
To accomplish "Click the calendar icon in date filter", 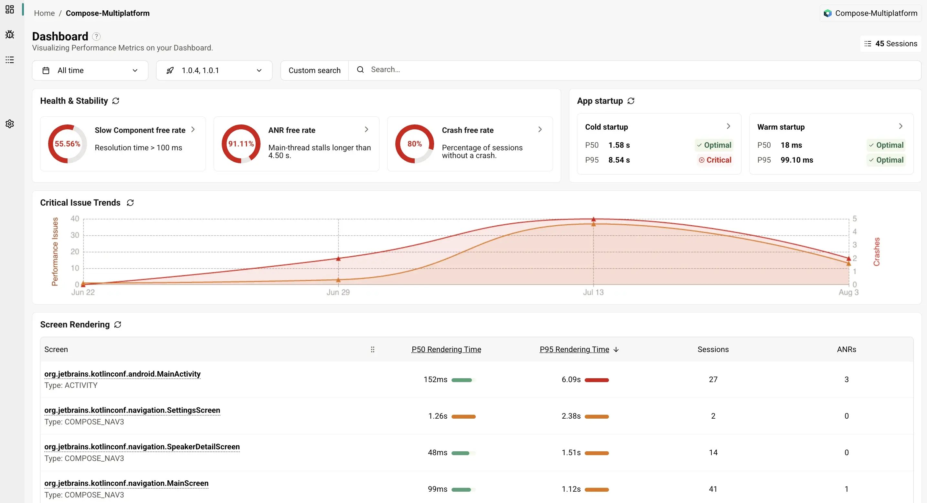I will [46, 70].
